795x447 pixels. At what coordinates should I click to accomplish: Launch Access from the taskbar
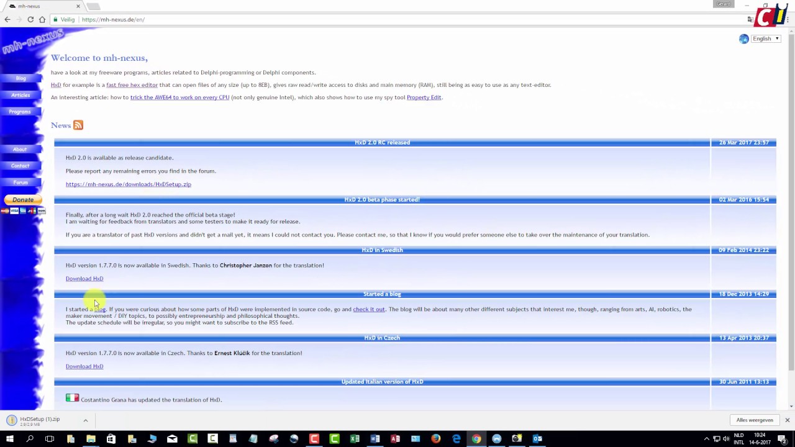click(x=395, y=439)
